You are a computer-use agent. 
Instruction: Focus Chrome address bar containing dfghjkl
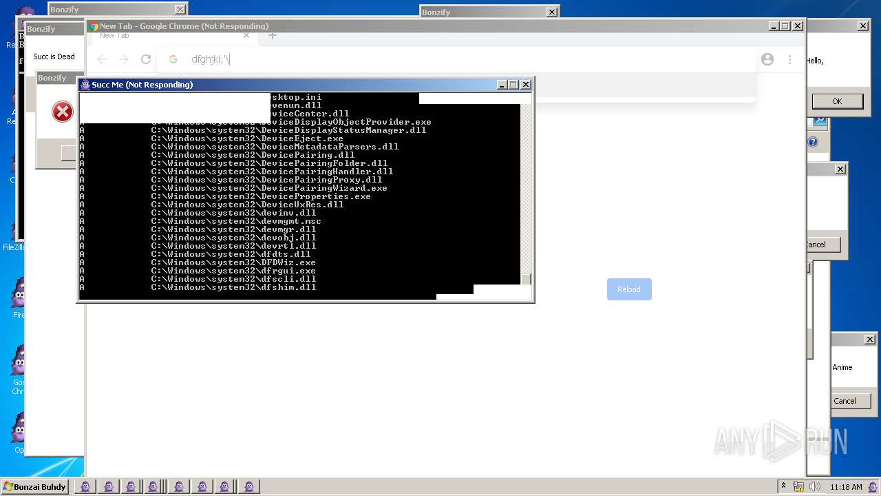coord(456,59)
